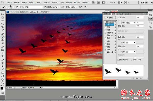Enable 颜色动态 (Color Dynamics) checkbox
153x101 pixels.
pos(105,35)
